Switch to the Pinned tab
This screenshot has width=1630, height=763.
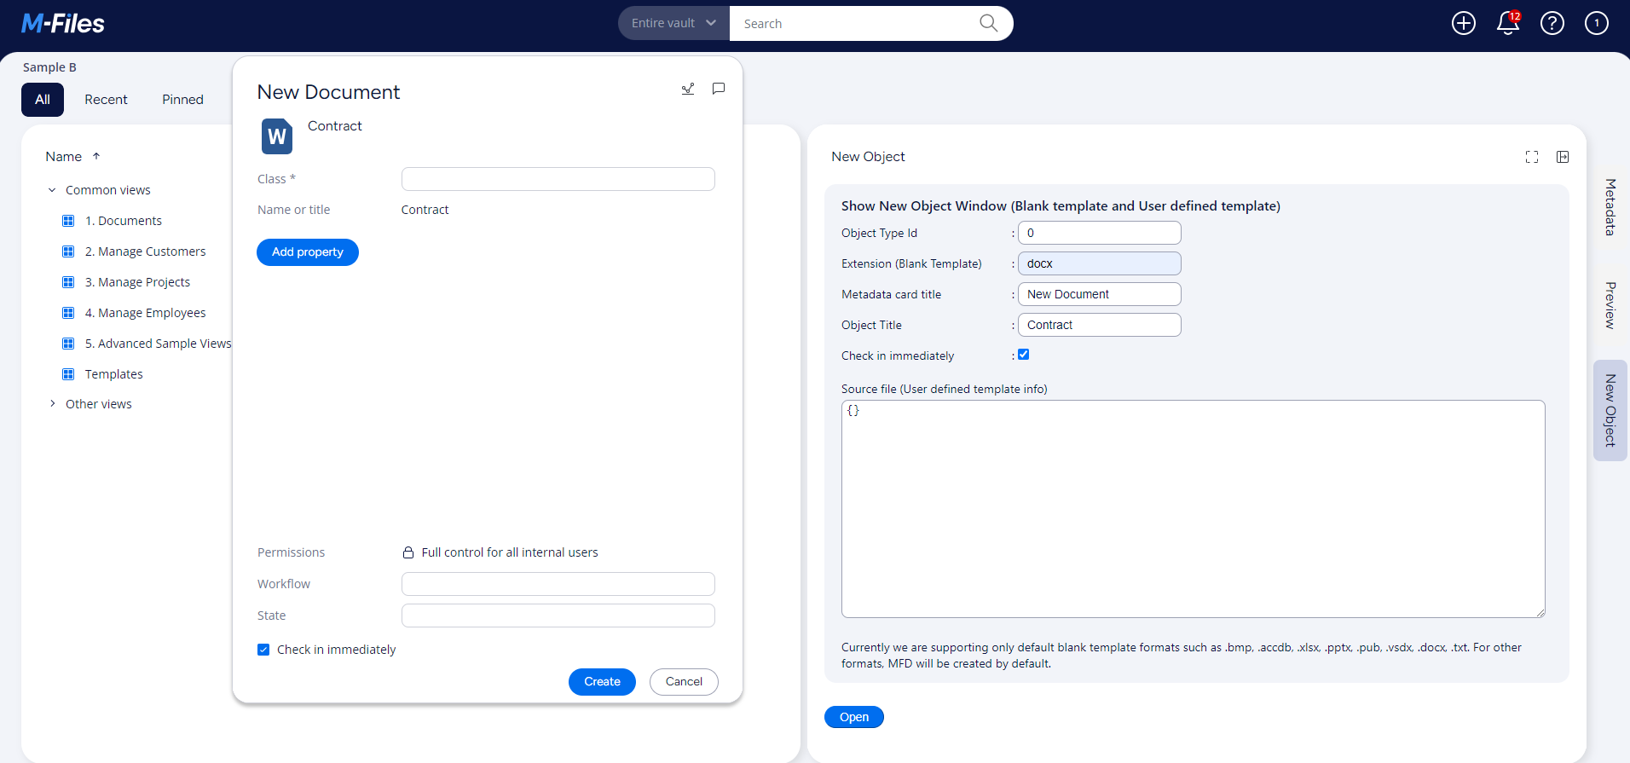pyautogui.click(x=182, y=100)
